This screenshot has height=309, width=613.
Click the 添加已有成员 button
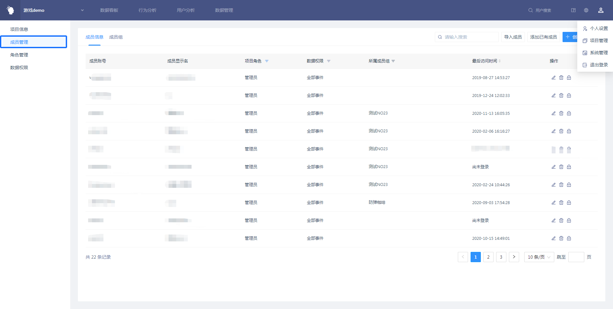(543, 37)
